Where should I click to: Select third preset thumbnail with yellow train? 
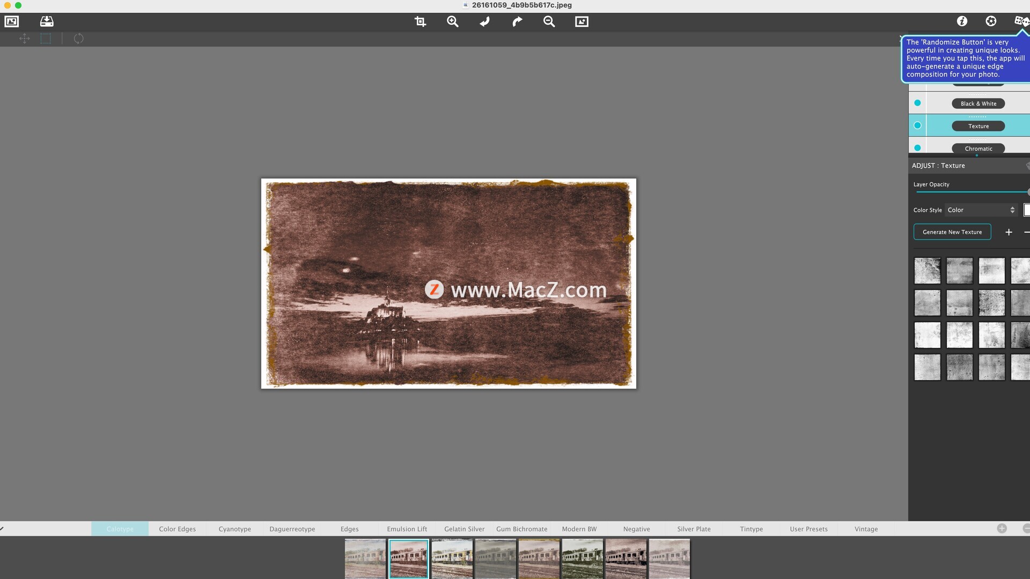[x=452, y=559]
